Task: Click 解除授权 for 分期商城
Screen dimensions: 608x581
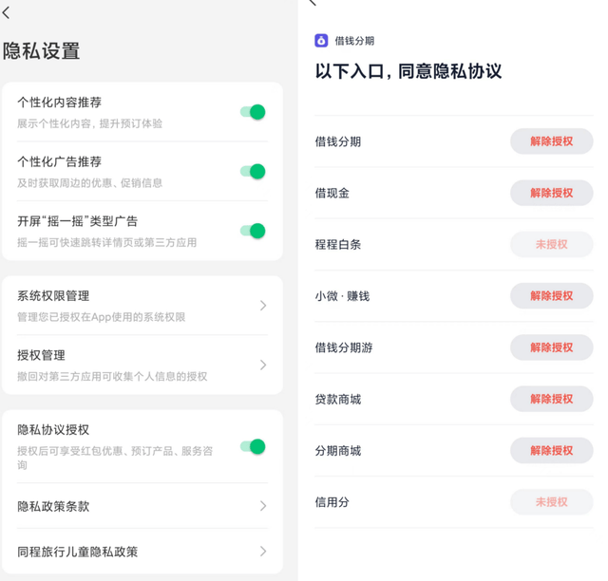Action: 551,450
